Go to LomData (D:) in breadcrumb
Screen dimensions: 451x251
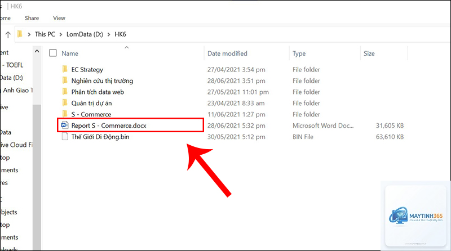tap(85, 34)
